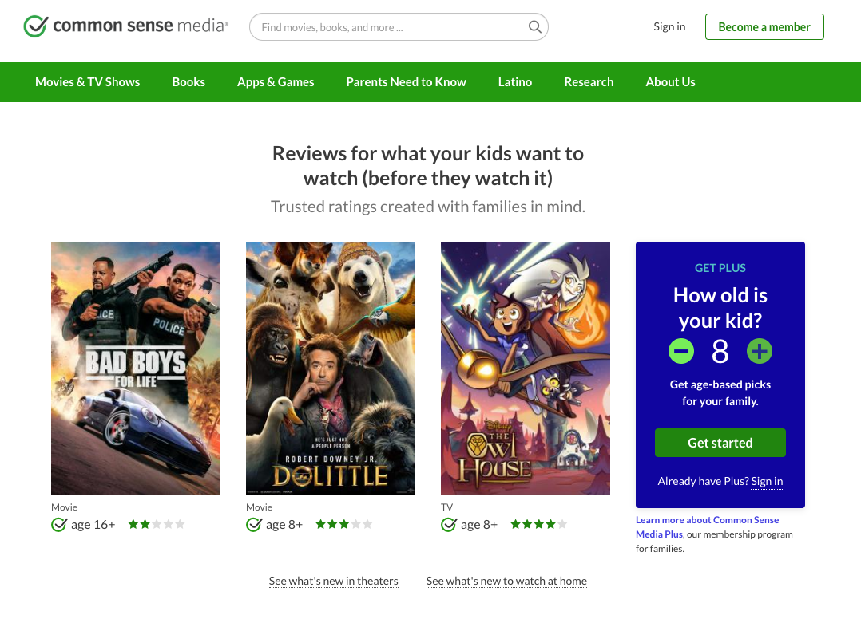
Task: Click Sign in link in Get Plus box
Action: pyautogui.click(x=767, y=482)
